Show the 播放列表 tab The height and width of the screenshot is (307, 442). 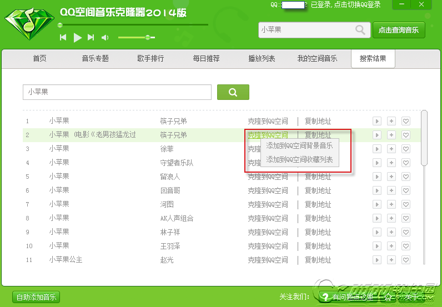(x=262, y=59)
